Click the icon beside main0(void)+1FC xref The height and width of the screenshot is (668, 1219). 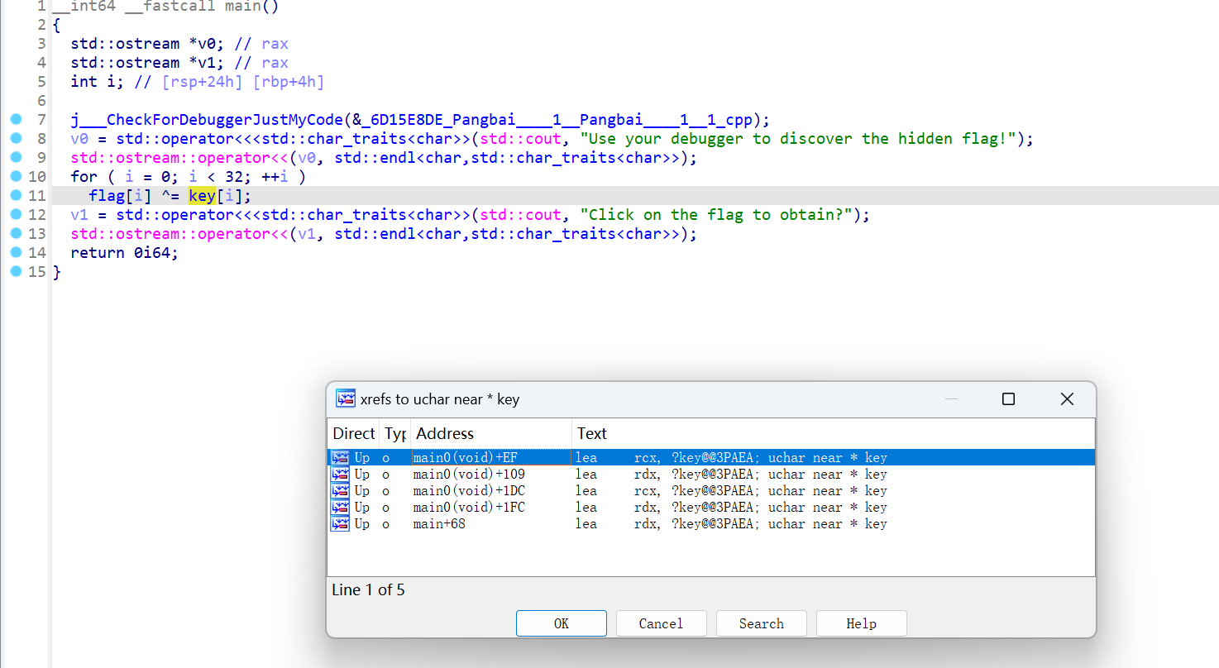339,508
